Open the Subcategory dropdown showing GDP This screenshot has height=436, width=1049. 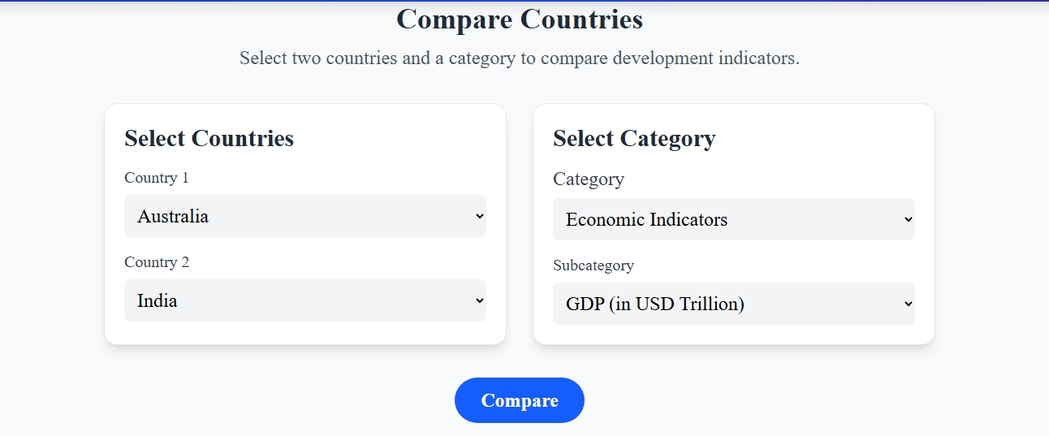point(734,304)
